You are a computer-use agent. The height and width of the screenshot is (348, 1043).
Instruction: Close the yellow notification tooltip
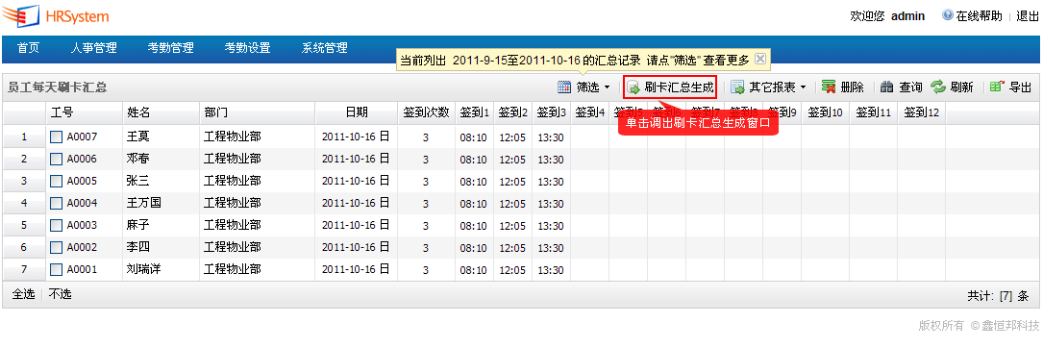point(760,59)
